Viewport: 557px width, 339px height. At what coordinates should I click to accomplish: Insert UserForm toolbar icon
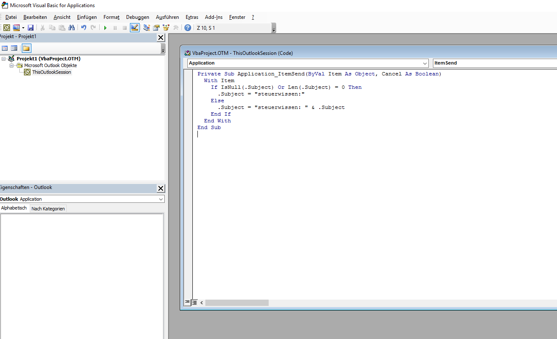[x=16, y=28]
